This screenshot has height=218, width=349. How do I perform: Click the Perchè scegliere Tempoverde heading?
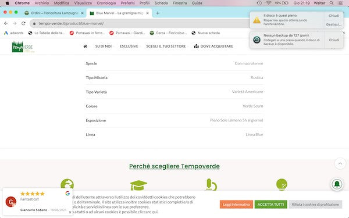(174, 166)
